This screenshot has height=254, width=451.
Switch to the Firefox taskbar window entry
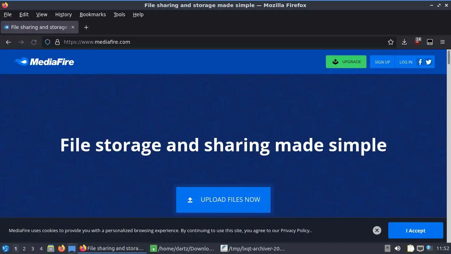coord(112,248)
